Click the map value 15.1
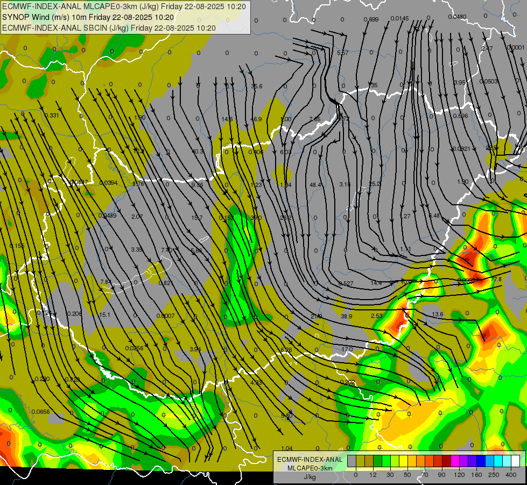Image resolution: width=527 pixels, height=485 pixels. (104, 315)
